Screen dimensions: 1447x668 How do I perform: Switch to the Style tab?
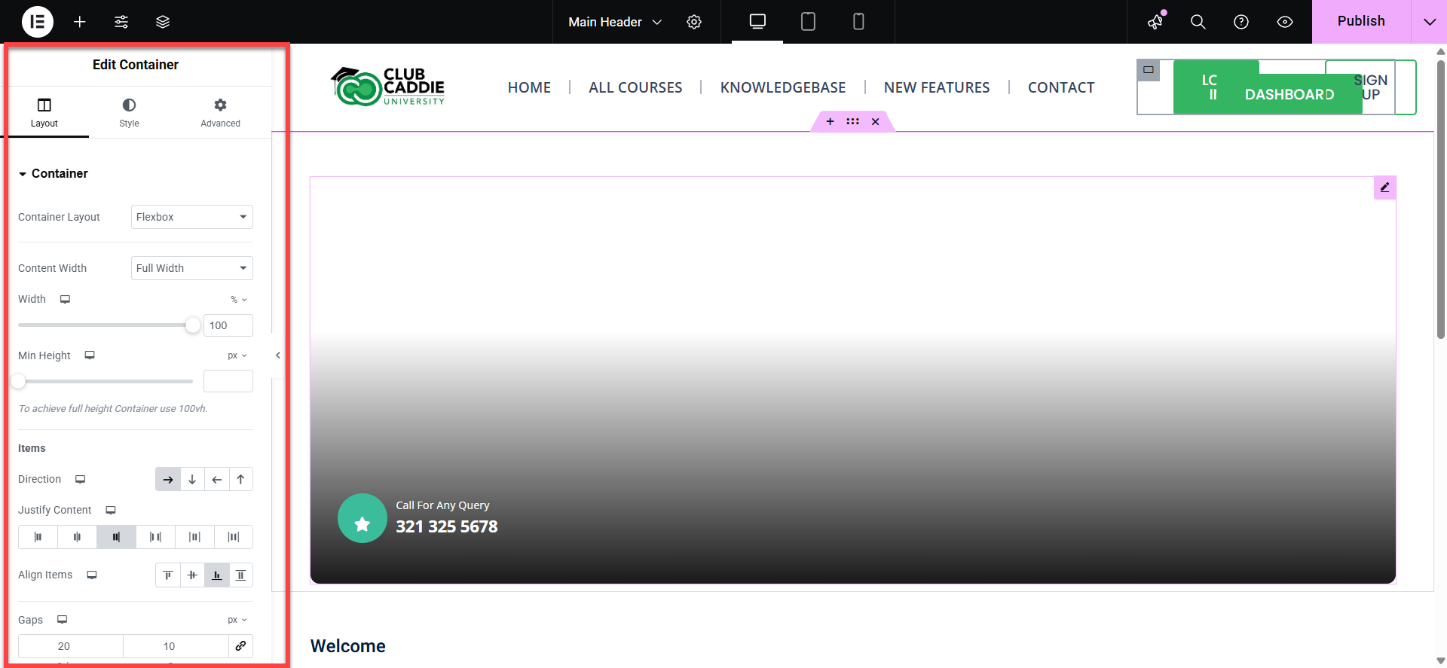129,113
